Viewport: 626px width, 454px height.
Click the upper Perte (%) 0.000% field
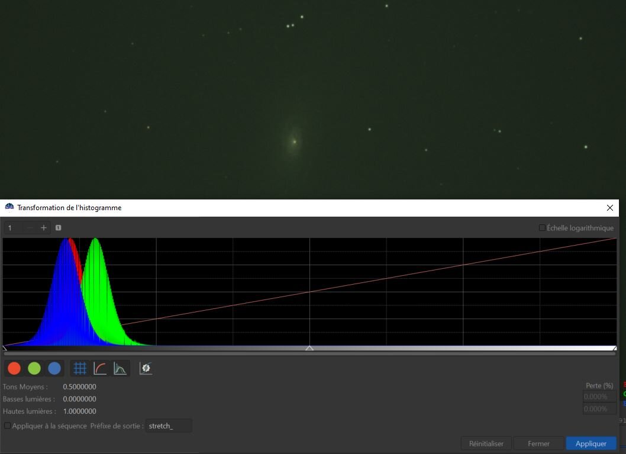tap(599, 397)
